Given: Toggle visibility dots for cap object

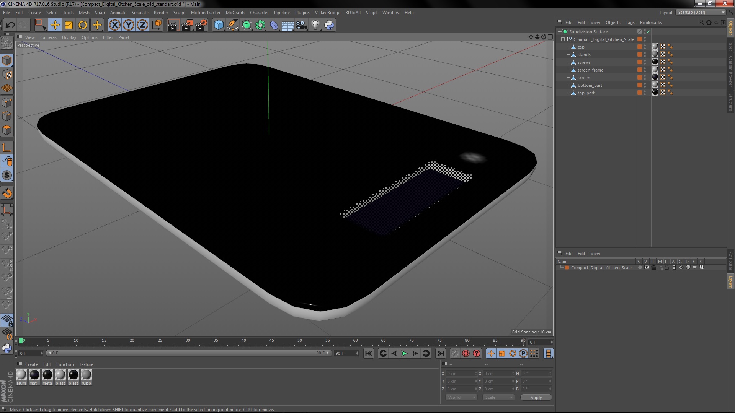Looking at the screenshot, I should (x=645, y=47).
